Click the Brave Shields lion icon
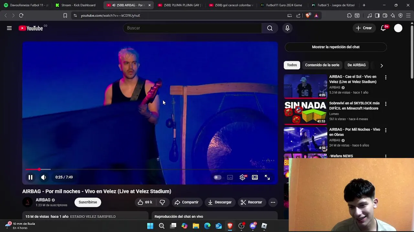 [x=308, y=15]
